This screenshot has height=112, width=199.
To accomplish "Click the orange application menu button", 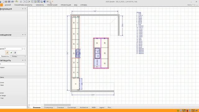I will coord(1,5).
